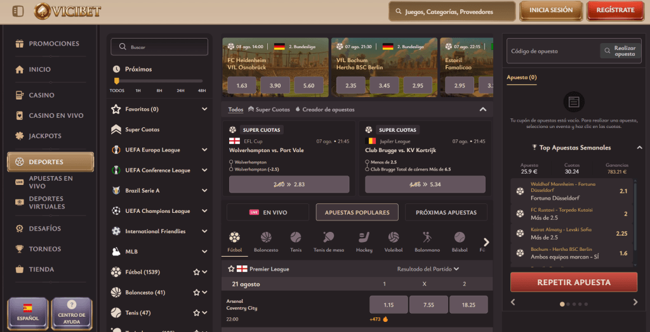Select the 1H time filter
This screenshot has width=650, height=332.
(138, 91)
